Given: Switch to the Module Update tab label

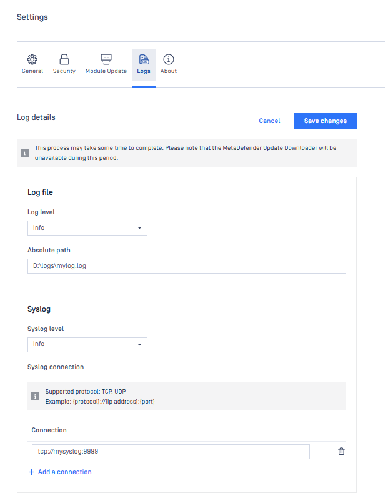Looking at the screenshot, I should click(106, 71).
